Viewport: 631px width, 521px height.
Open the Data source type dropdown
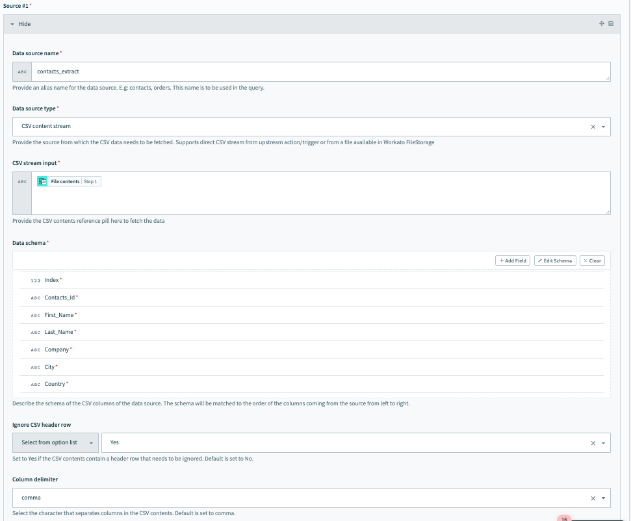(604, 127)
